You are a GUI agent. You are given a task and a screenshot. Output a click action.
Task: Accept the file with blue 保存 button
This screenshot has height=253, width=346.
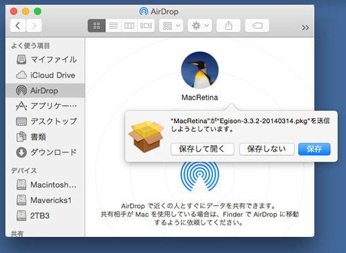(x=314, y=149)
